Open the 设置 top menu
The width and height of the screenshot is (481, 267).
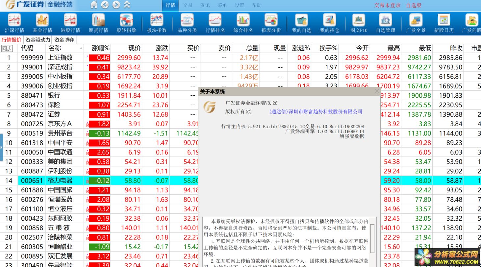(x=240, y=5)
